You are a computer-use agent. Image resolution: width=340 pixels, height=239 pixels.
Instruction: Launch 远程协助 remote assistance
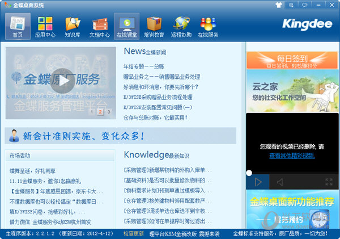pos(181,26)
